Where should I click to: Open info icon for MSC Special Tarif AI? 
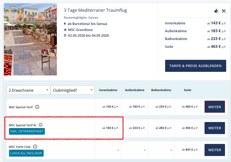click(x=41, y=125)
